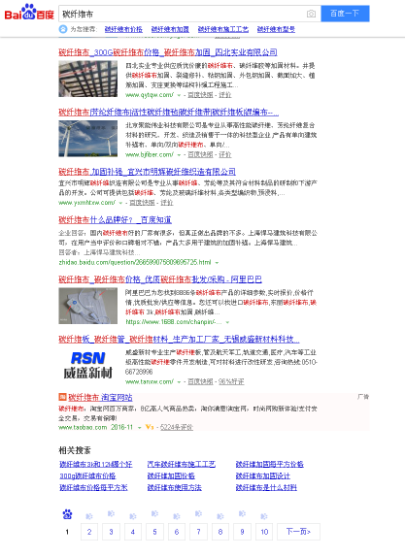
Task: Expand dropdown arrow next to www.qytqw.com
Action: click(x=179, y=95)
